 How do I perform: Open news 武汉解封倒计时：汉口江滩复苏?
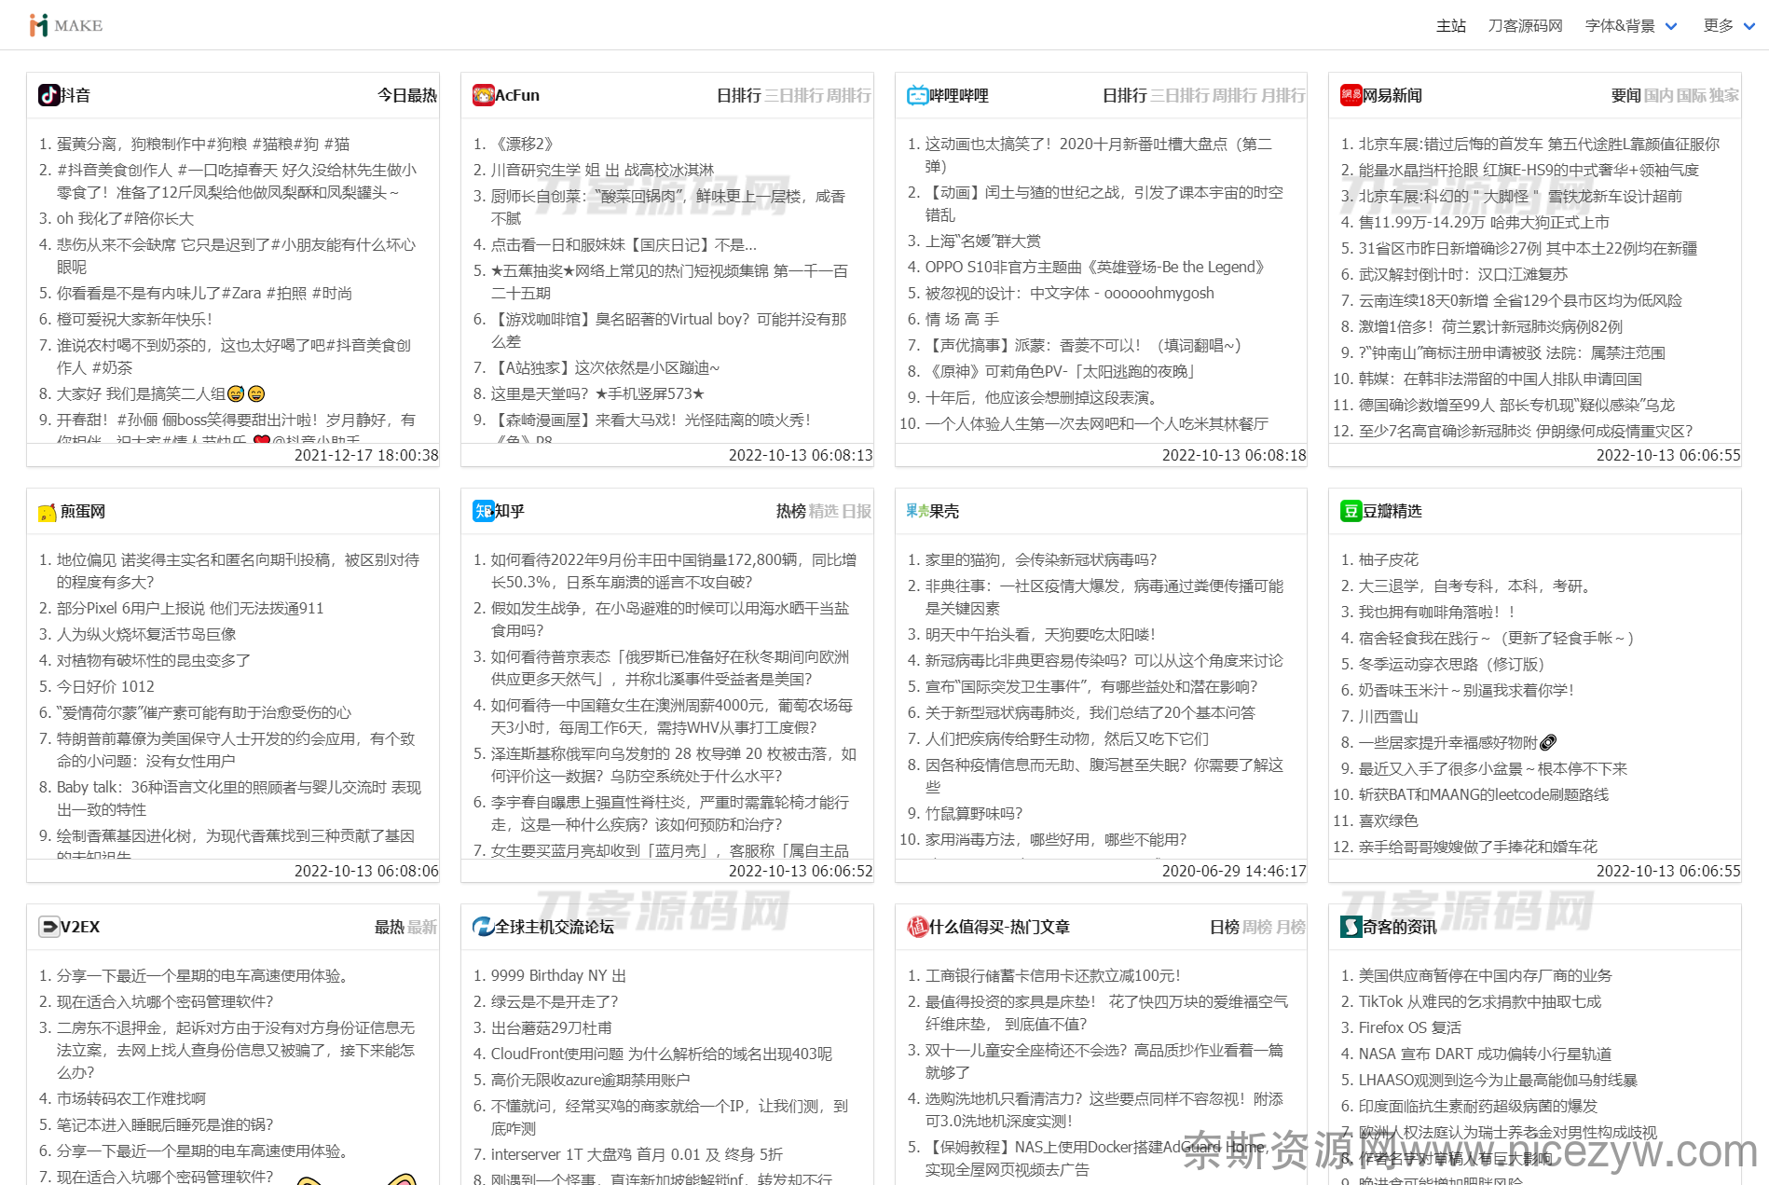click(x=1463, y=274)
